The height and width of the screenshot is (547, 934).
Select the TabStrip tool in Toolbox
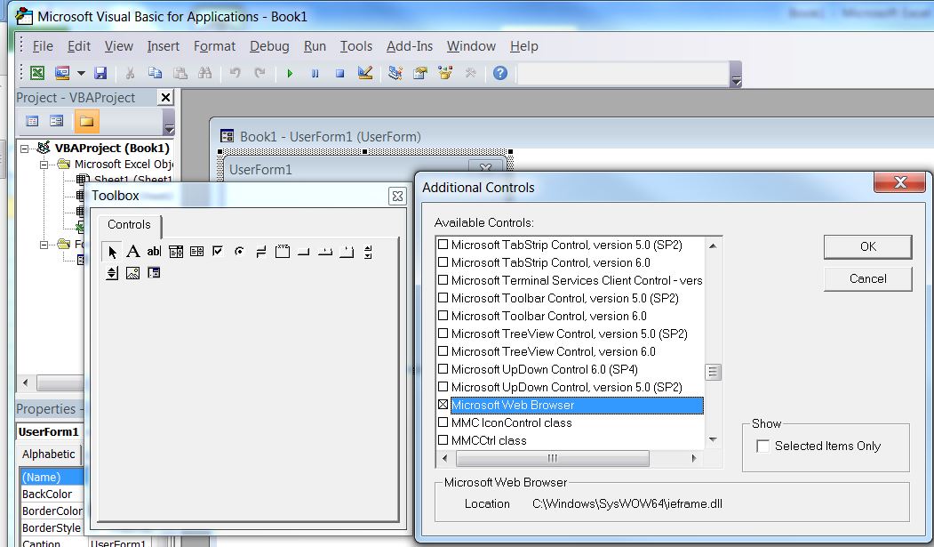point(325,252)
